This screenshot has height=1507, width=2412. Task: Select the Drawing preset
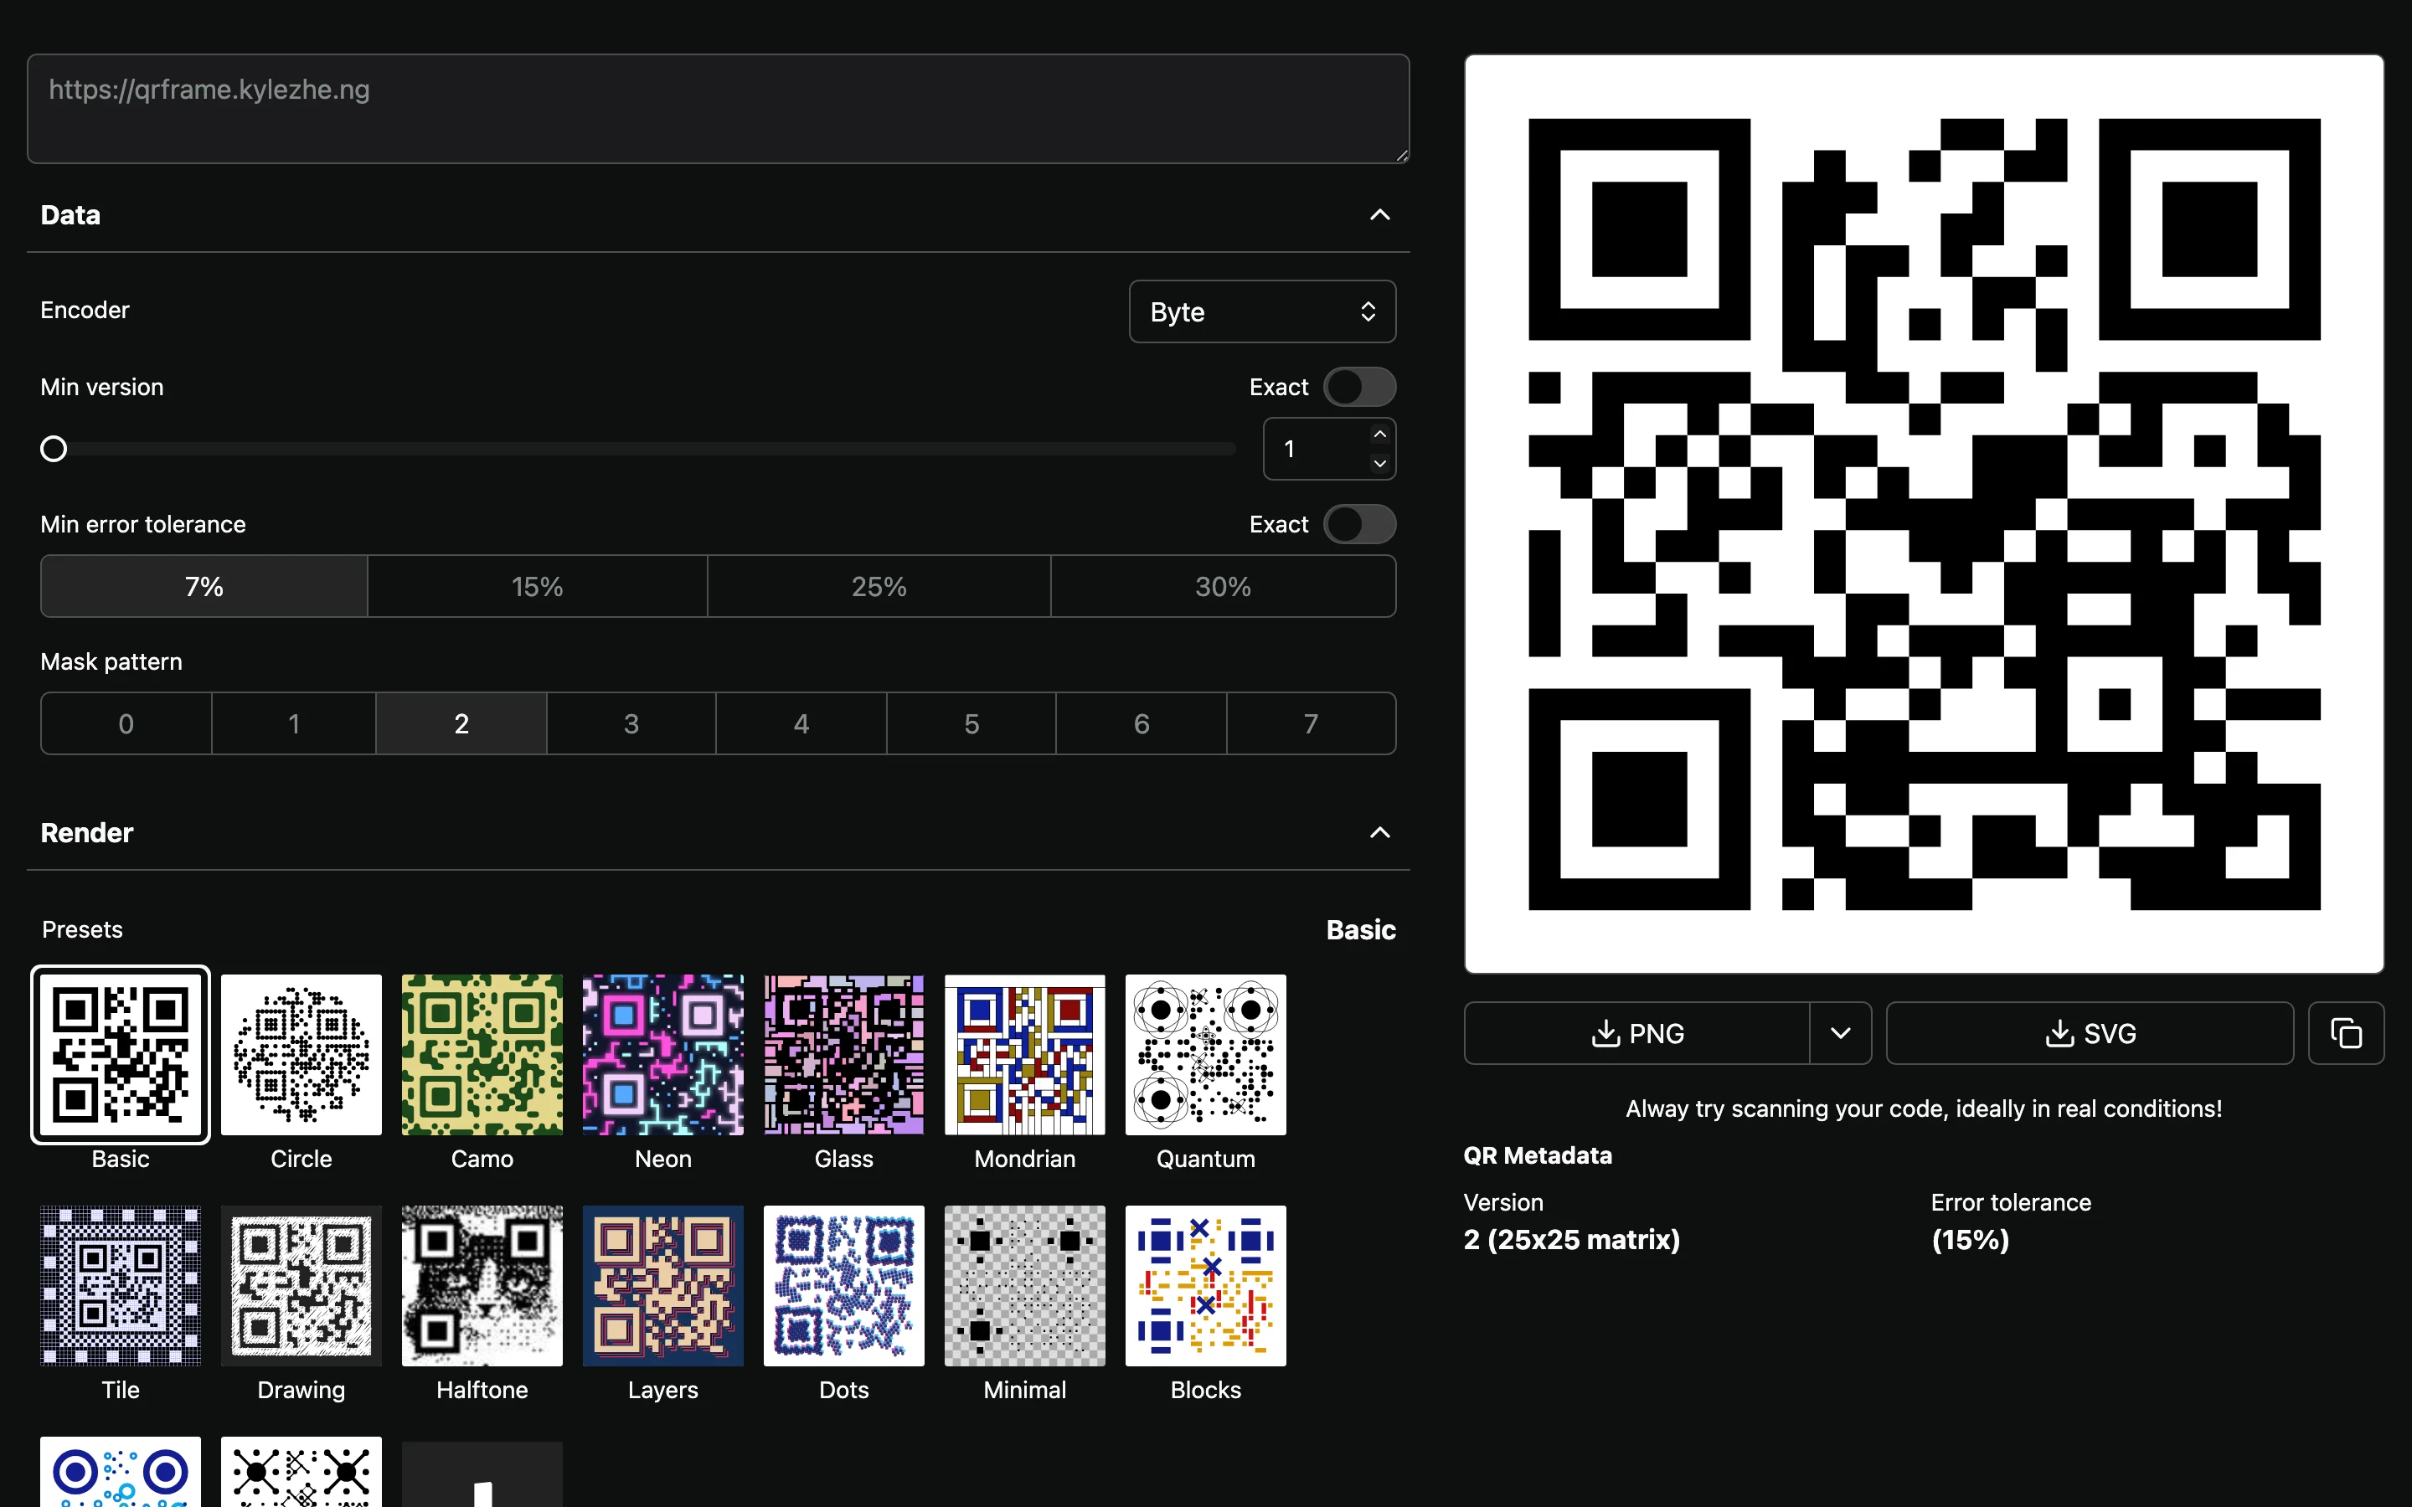pos(301,1286)
